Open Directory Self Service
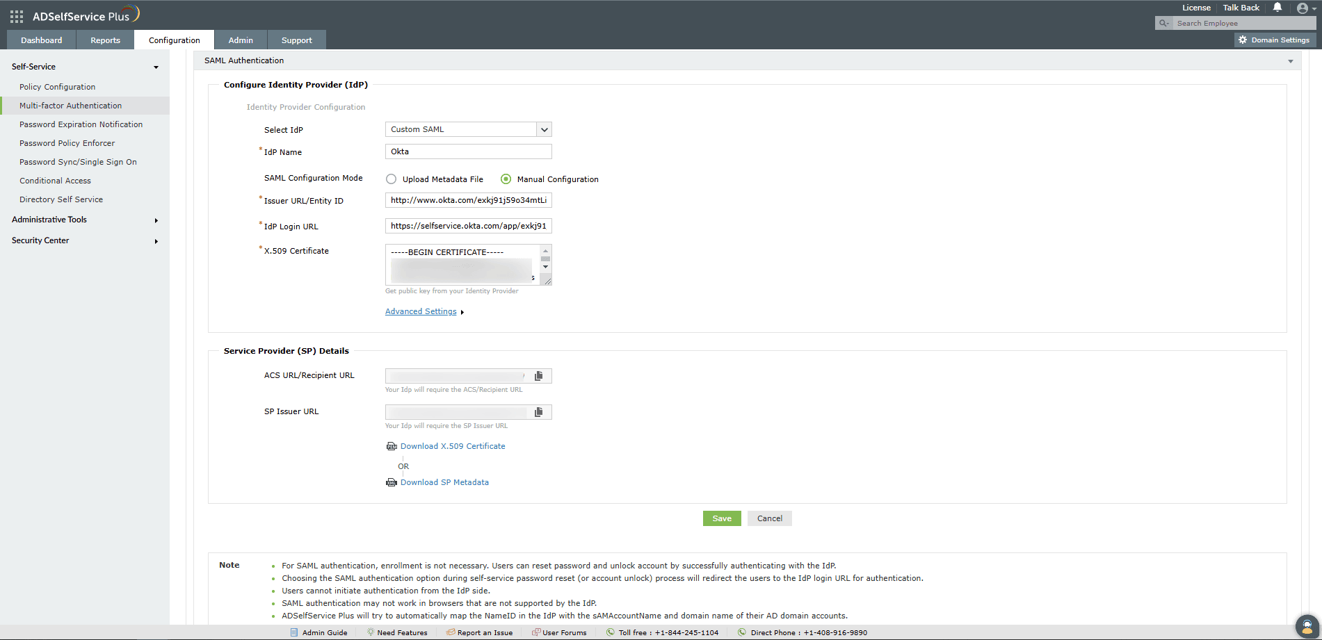This screenshot has width=1322, height=640. click(x=61, y=199)
